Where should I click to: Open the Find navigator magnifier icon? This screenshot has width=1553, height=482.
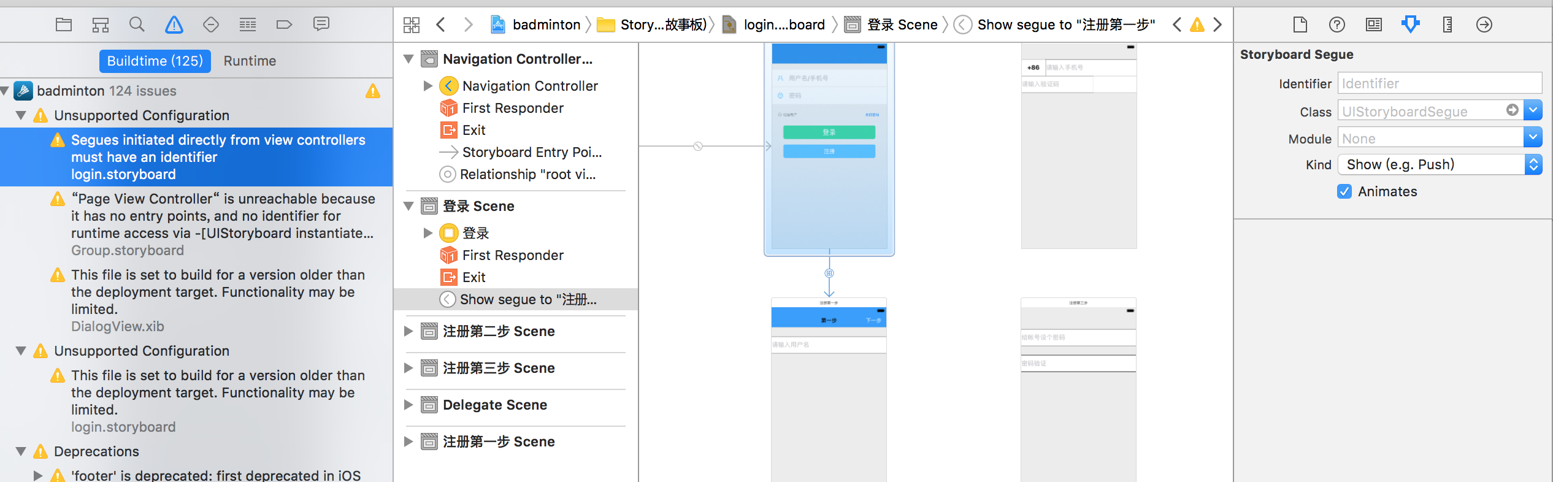137,25
